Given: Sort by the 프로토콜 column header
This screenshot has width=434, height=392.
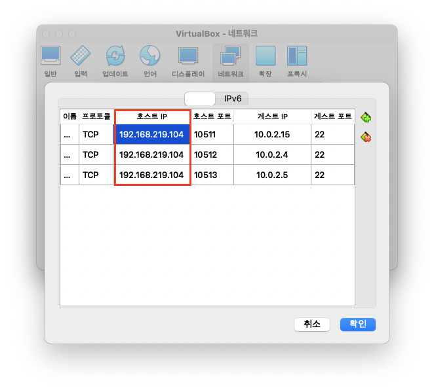Looking at the screenshot, I should coord(96,116).
